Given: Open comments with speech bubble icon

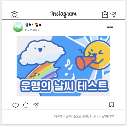Looking at the screenshot, I should (x=26, y=105).
